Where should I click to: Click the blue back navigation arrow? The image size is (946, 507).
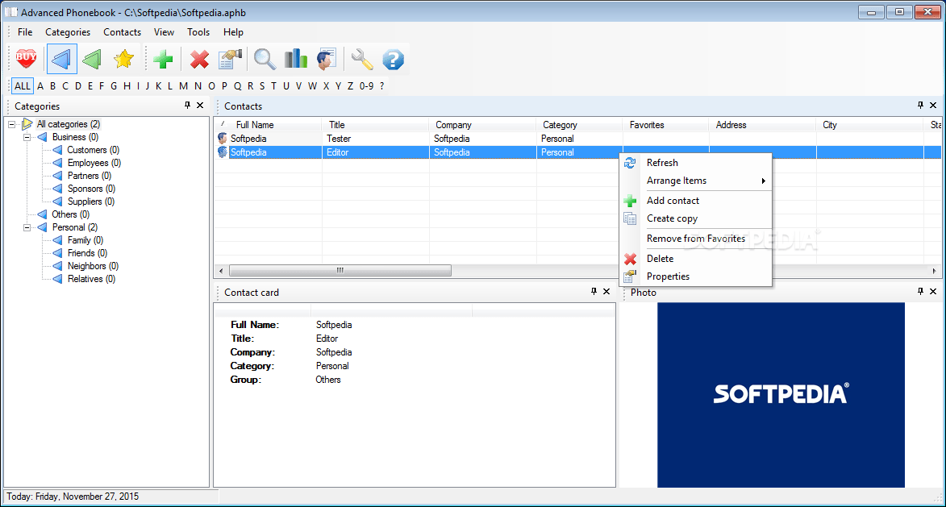pos(61,58)
